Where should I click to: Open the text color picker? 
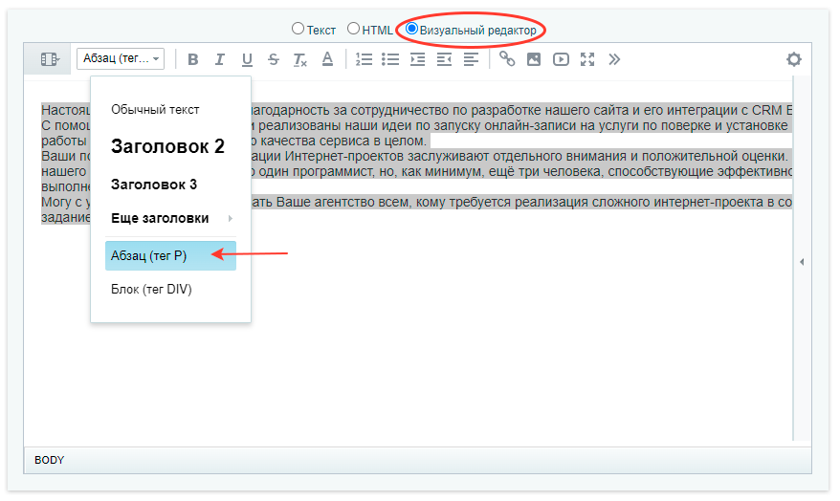(x=327, y=59)
